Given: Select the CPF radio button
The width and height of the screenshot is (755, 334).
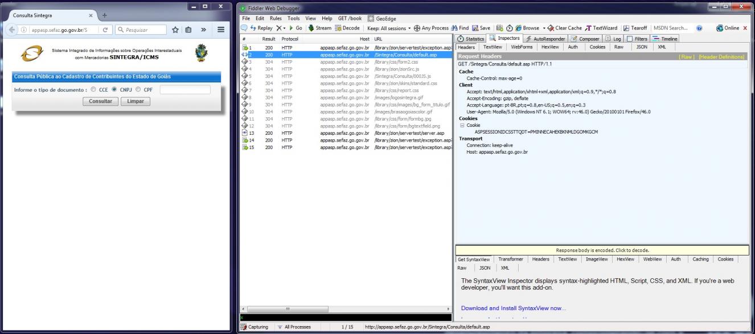Looking at the screenshot, I should (138, 89).
